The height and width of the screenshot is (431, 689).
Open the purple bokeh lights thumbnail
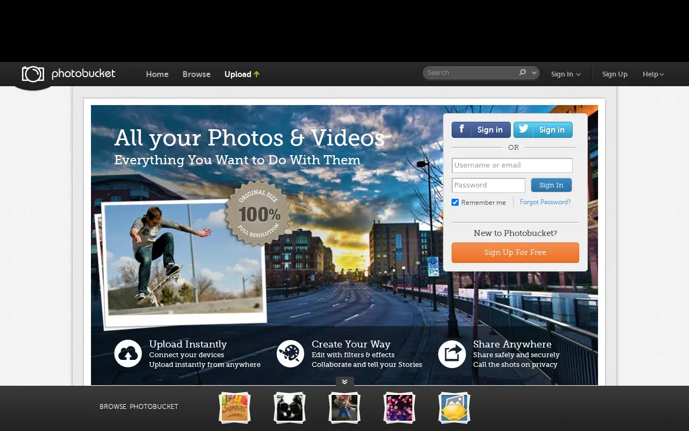399,408
